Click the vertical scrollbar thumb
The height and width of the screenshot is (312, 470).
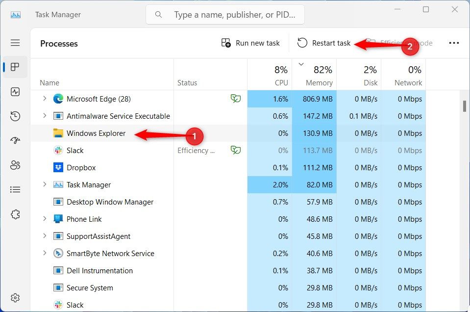point(464,106)
